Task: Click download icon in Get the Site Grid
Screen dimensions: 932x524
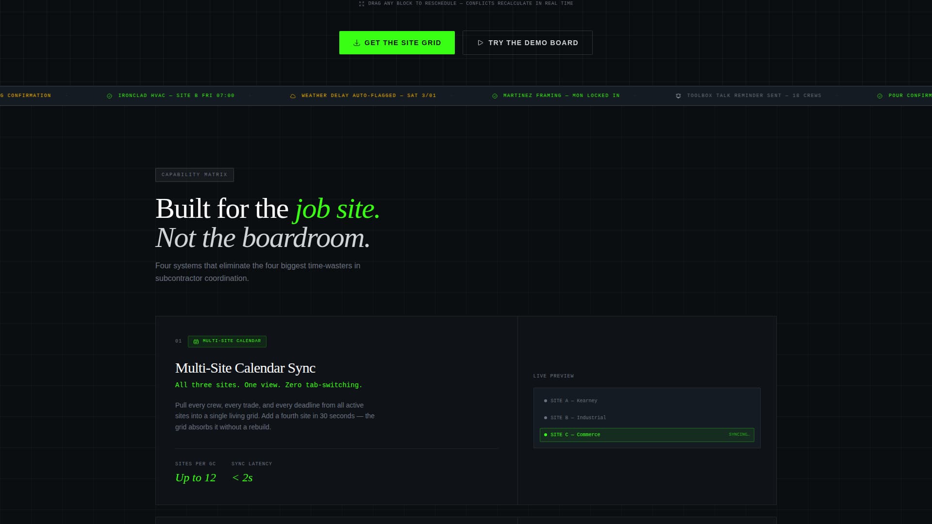Action: (x=357, y=43)
